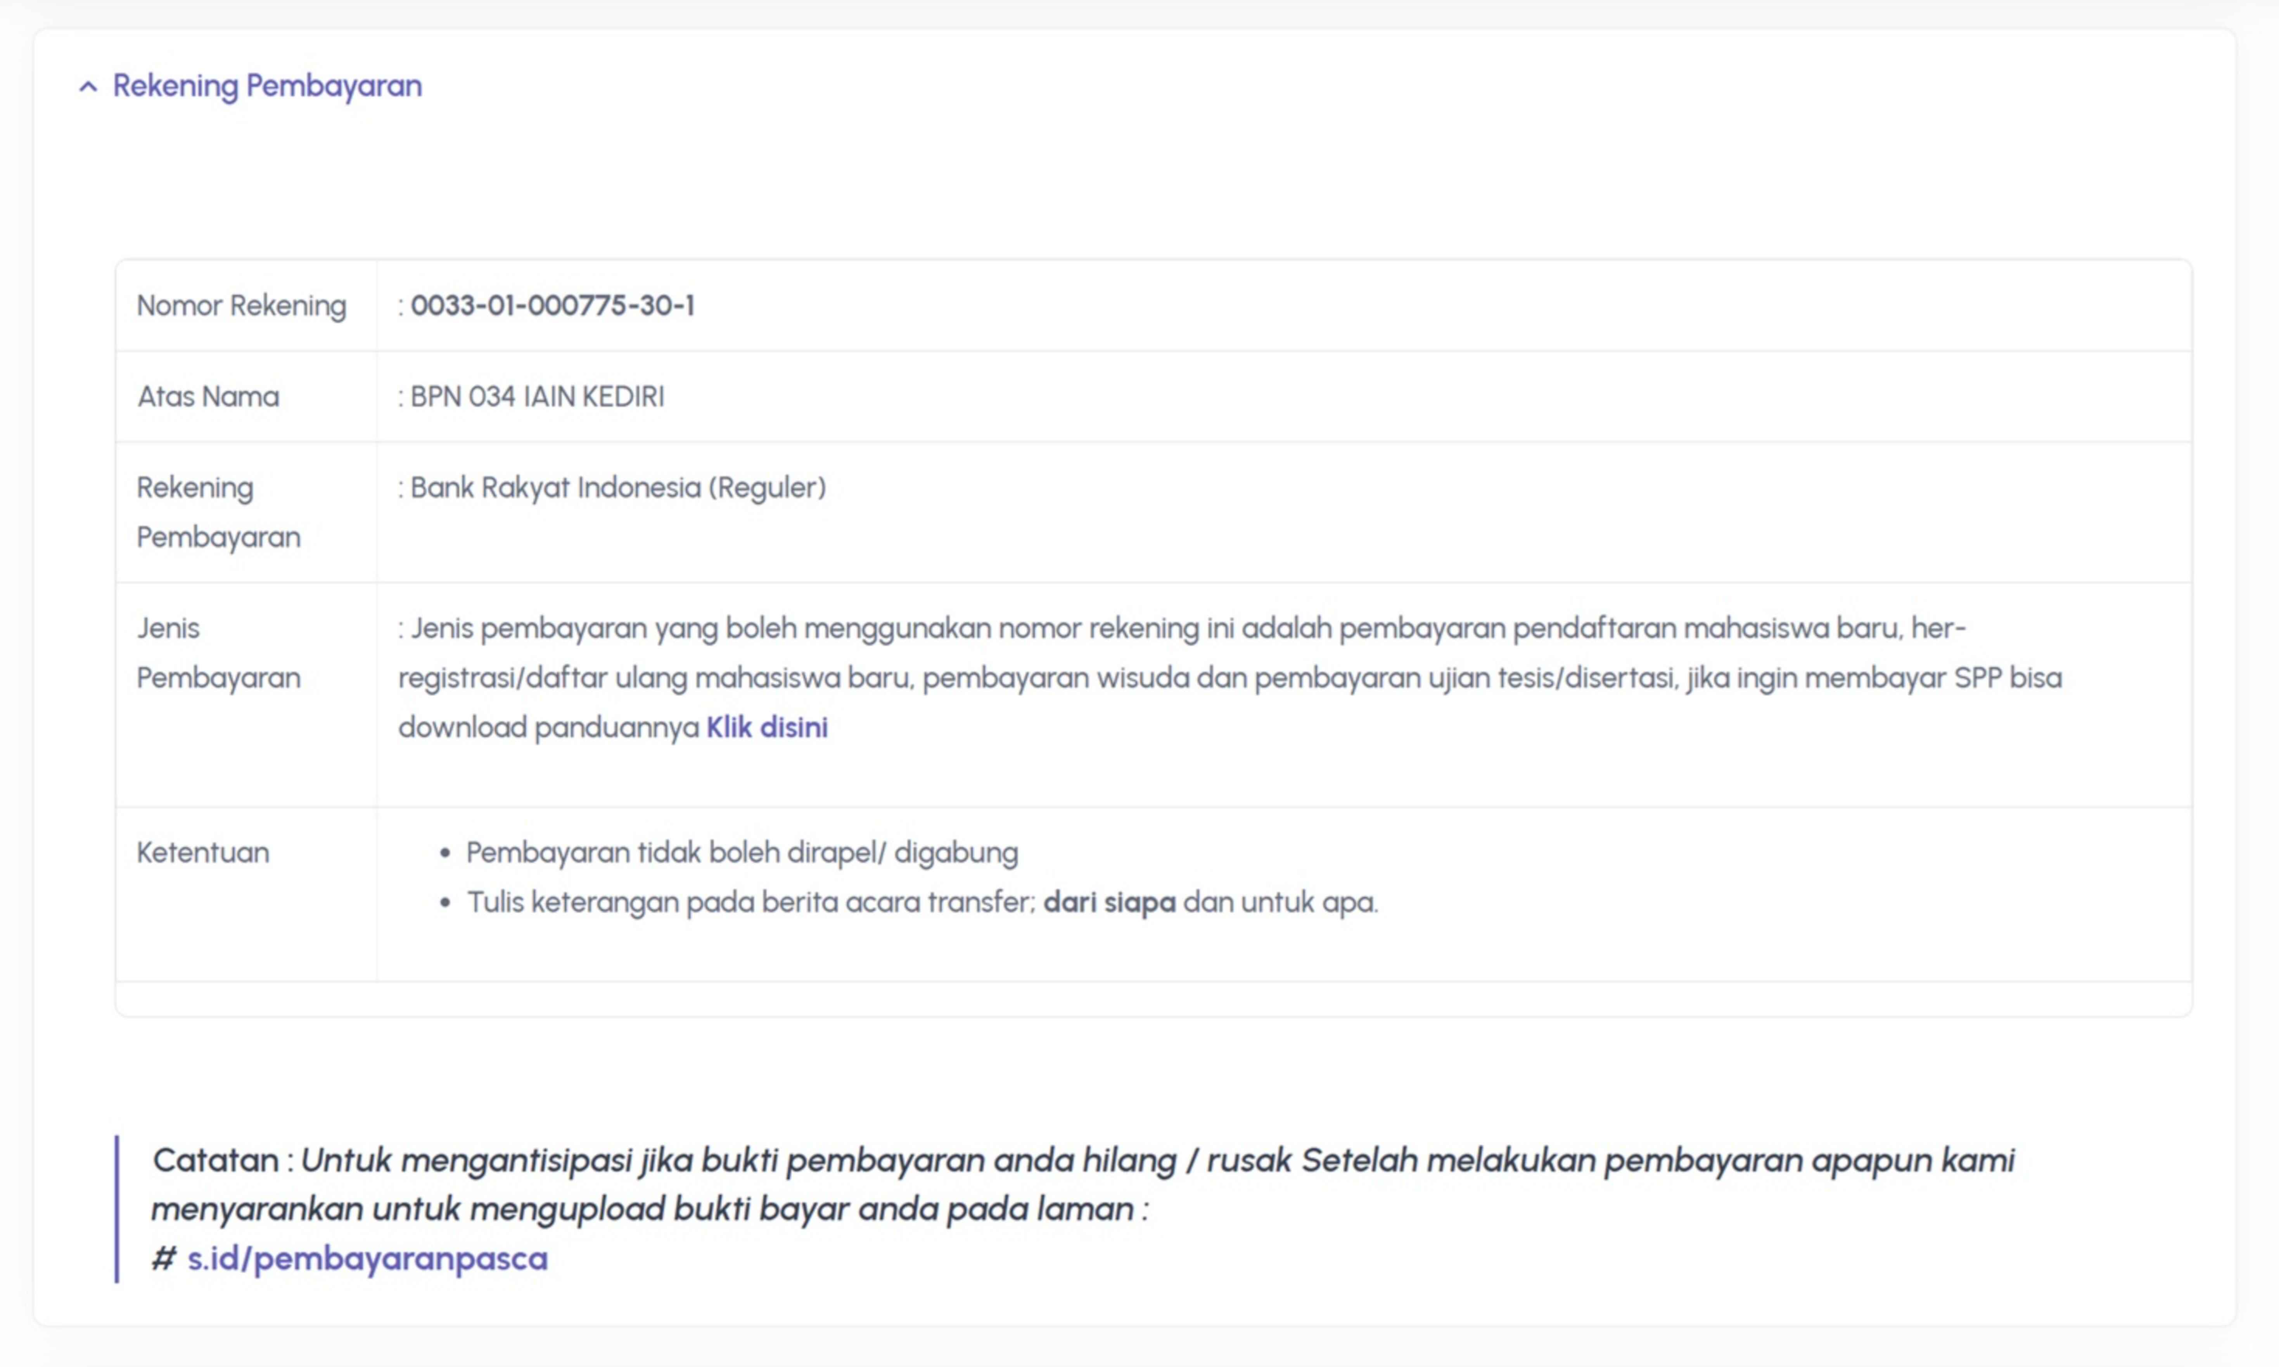
Task: Click the Rekening Pembayaran table row label
Action: pyautogui.click(x=218, y=512)
